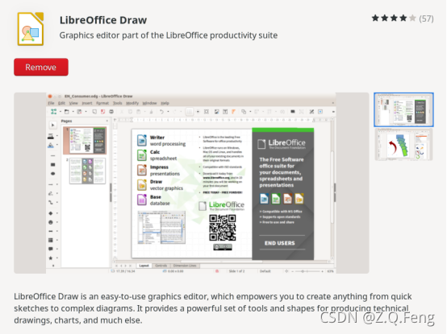Open Insert menu in the preview screenshot
Screen dimensions: 447x334
click(87, 103)
